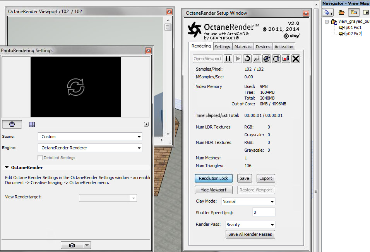The height and width of the screenshot is (252, 370).
Task: Select the Navigator Project Map house icon
Action: [341, 12]
